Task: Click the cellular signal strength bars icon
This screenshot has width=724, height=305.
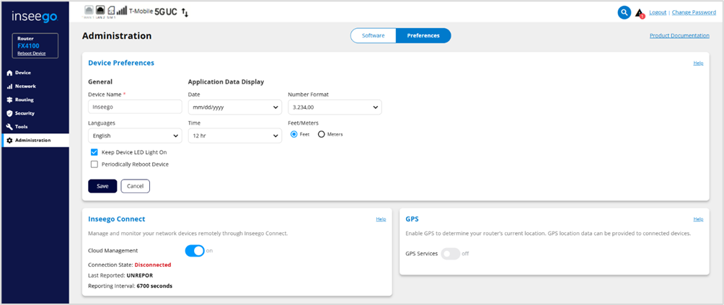Action: click(x=121, y=12)
